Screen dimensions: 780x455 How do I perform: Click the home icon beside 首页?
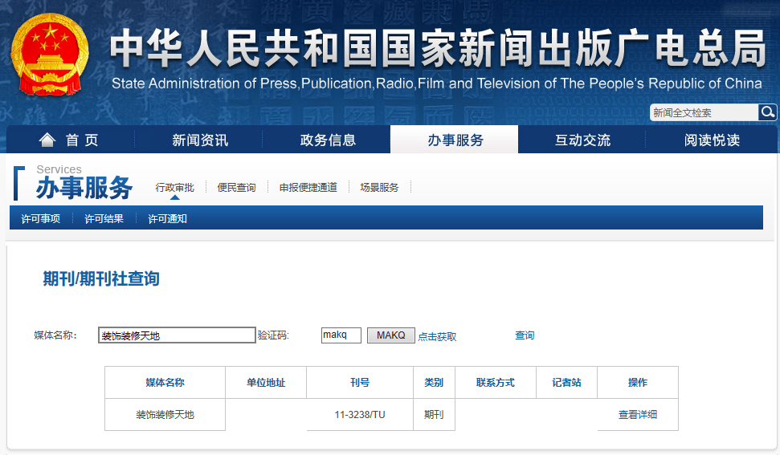[x=47, y=140]
